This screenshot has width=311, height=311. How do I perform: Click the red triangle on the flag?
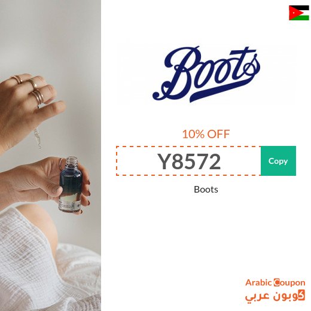click(292, 13)
